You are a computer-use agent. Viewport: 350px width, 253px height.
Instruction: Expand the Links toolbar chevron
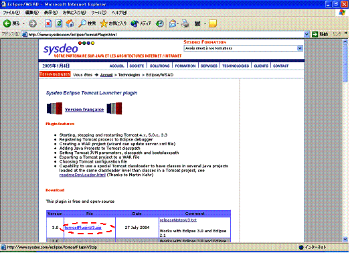pyautogui.click(x=346, y=33)
